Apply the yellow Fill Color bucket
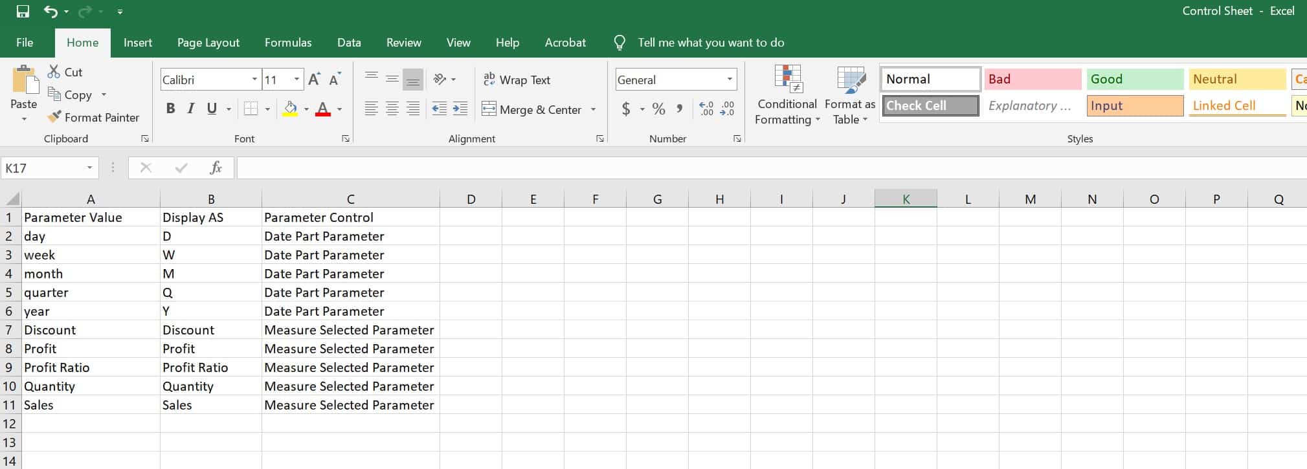Image resolution: width=1307 pixels, height=469 pixels. 291,109
